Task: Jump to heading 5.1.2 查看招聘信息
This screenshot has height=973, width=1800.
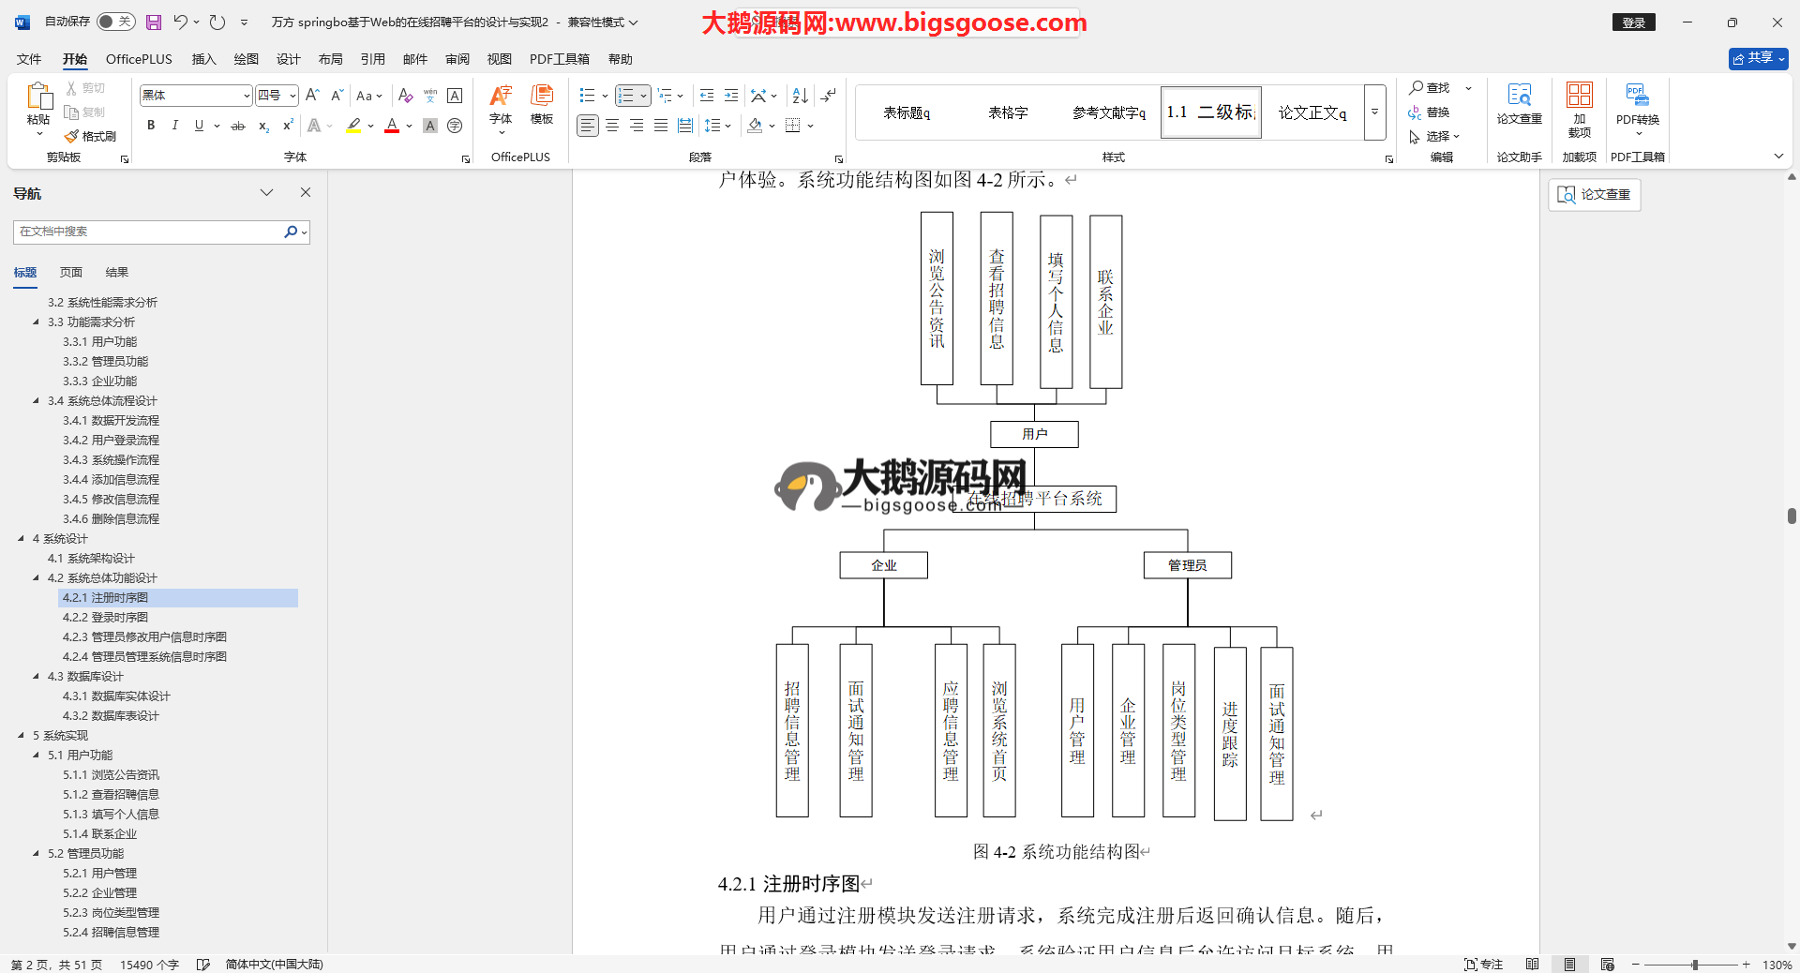Action: (111, 795)
